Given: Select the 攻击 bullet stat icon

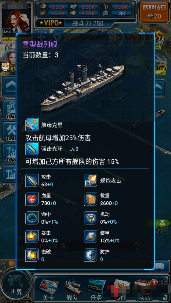Looking at the screenshot, I should click(x=32, y=181).
